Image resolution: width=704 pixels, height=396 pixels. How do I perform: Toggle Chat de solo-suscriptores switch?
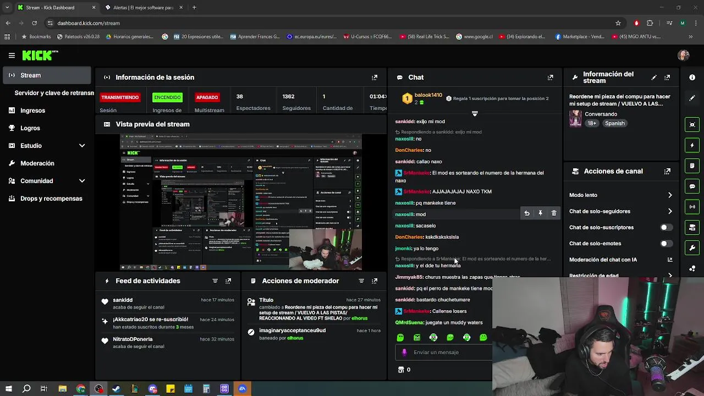[x=666, y=227]
